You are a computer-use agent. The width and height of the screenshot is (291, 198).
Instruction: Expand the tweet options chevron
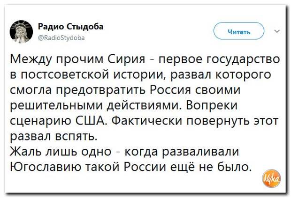(277, 31)
